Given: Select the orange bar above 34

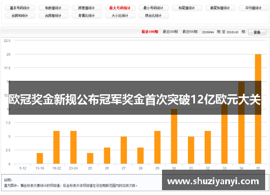Looking at the screenshot, I should (x=241, y=123).
